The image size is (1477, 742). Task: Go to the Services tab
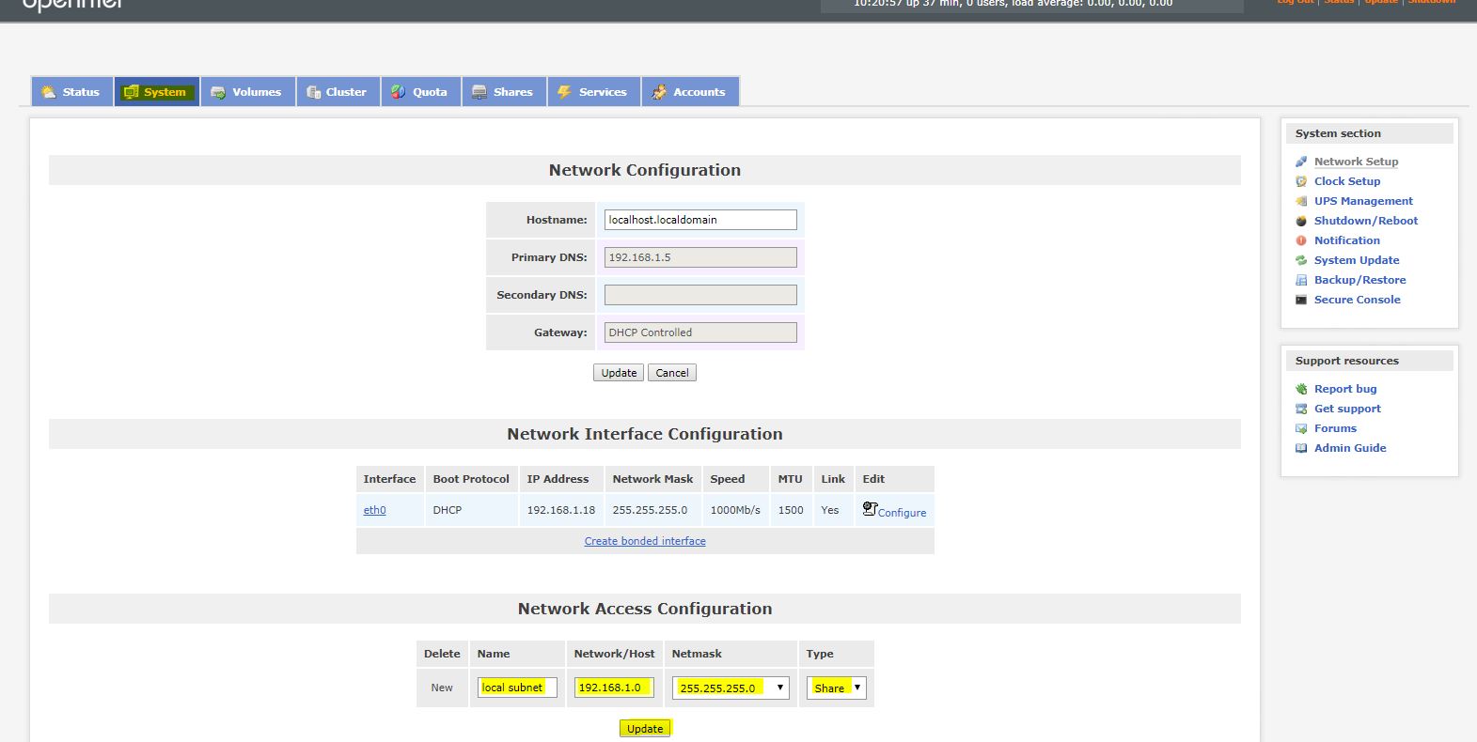(593, 92)
